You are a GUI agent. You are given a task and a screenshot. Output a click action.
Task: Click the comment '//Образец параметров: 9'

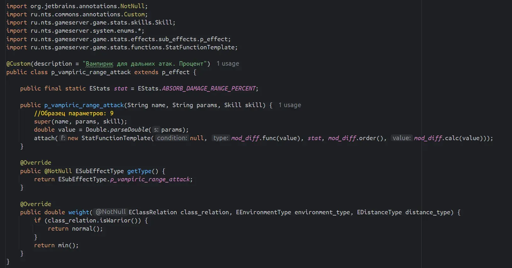click(x=74, y=113)
